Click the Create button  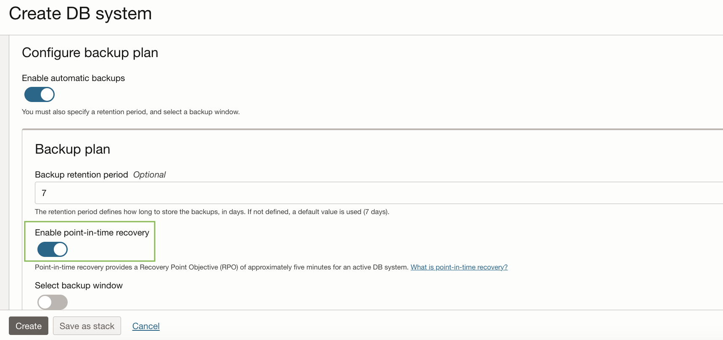[x=28, y=326]
